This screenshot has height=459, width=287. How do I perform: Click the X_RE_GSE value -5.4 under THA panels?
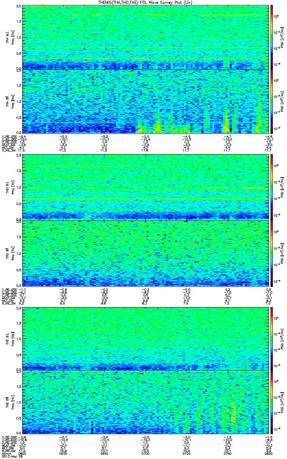point(22,136)
